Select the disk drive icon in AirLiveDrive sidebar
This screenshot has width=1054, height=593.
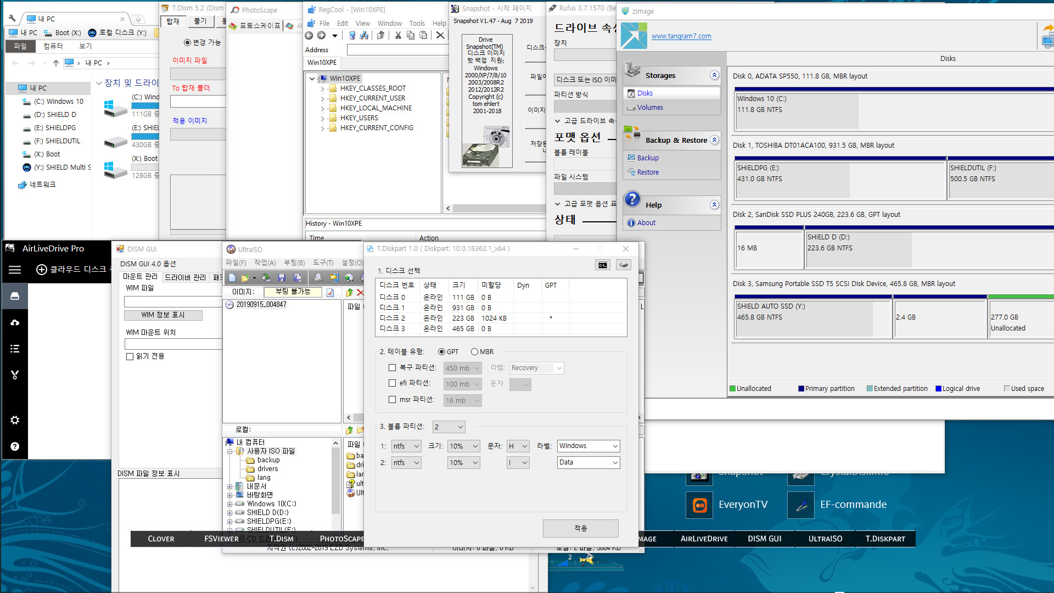pyautogui.click(x=15, y=296)
